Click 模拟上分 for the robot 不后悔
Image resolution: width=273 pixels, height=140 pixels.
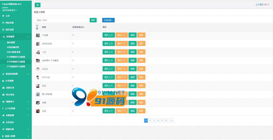point(109,35)
